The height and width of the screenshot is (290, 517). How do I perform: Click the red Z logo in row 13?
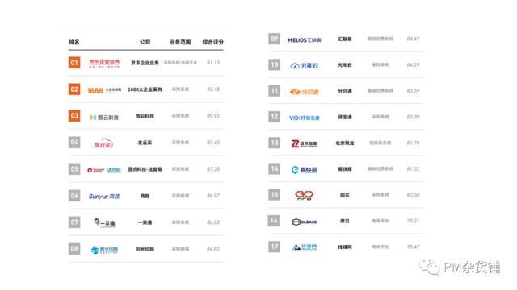click(304, 143)
